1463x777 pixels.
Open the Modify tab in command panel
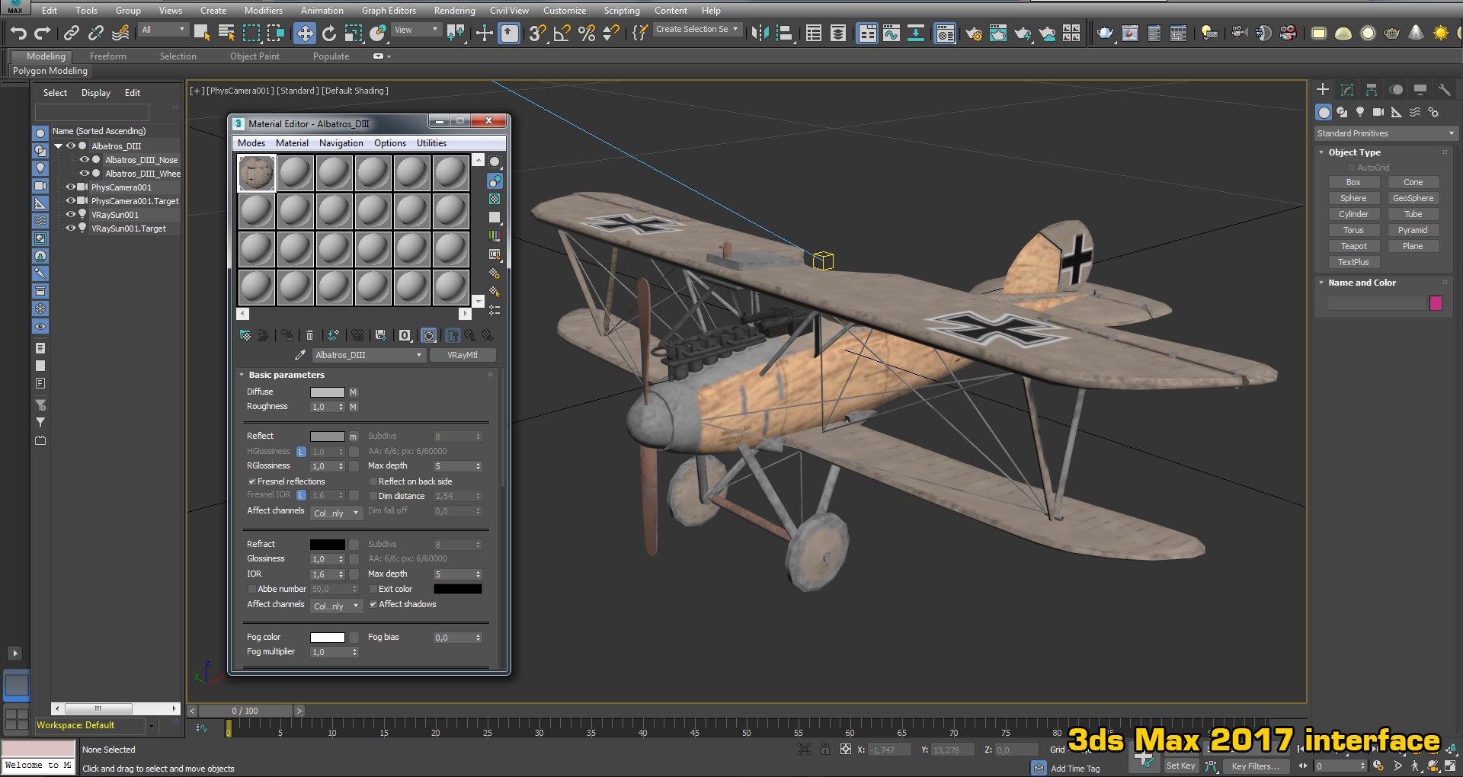coord(1347,90)
